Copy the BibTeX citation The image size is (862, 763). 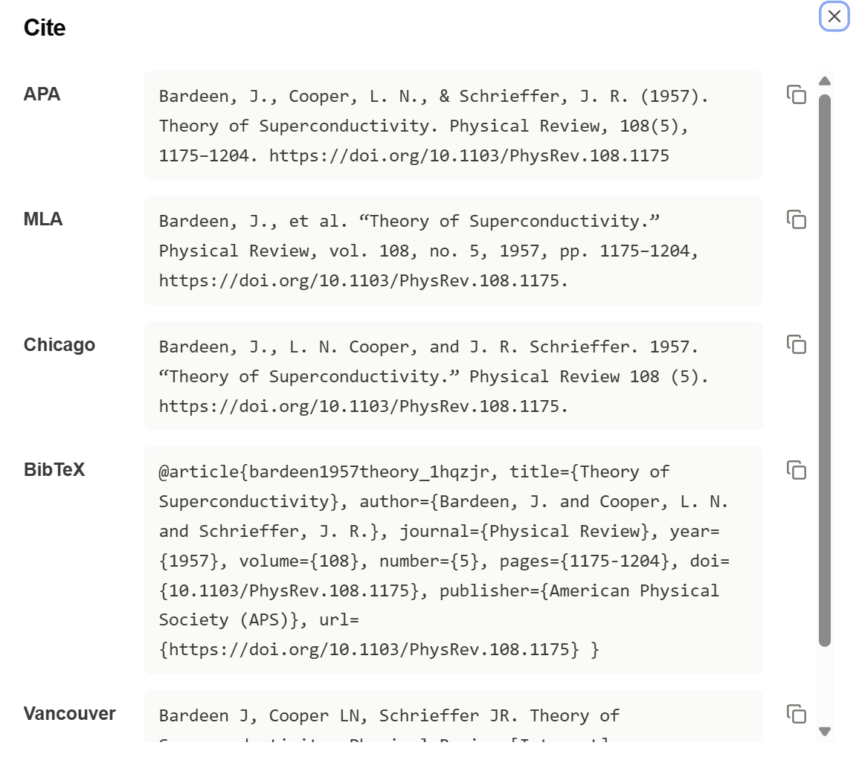pyautogui.click(x=797, y=470)
